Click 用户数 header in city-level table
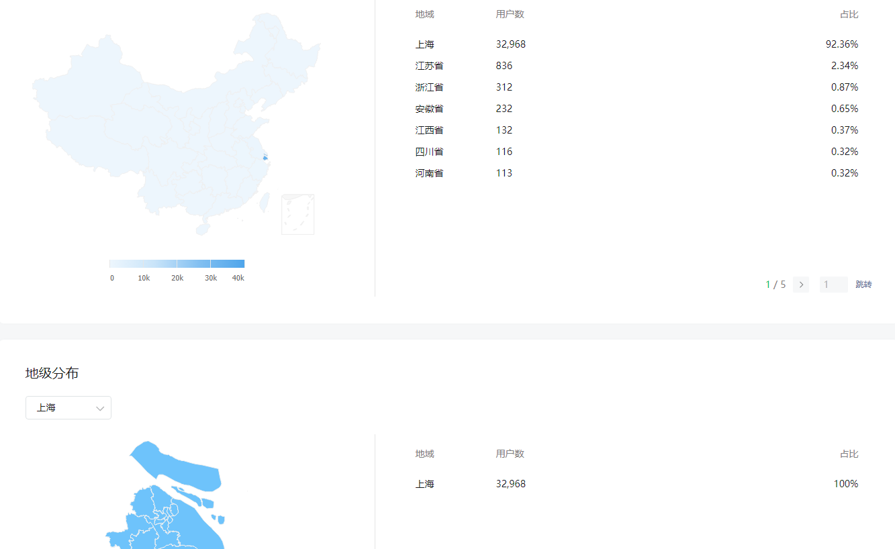895x549 pixels. [510, 454]
